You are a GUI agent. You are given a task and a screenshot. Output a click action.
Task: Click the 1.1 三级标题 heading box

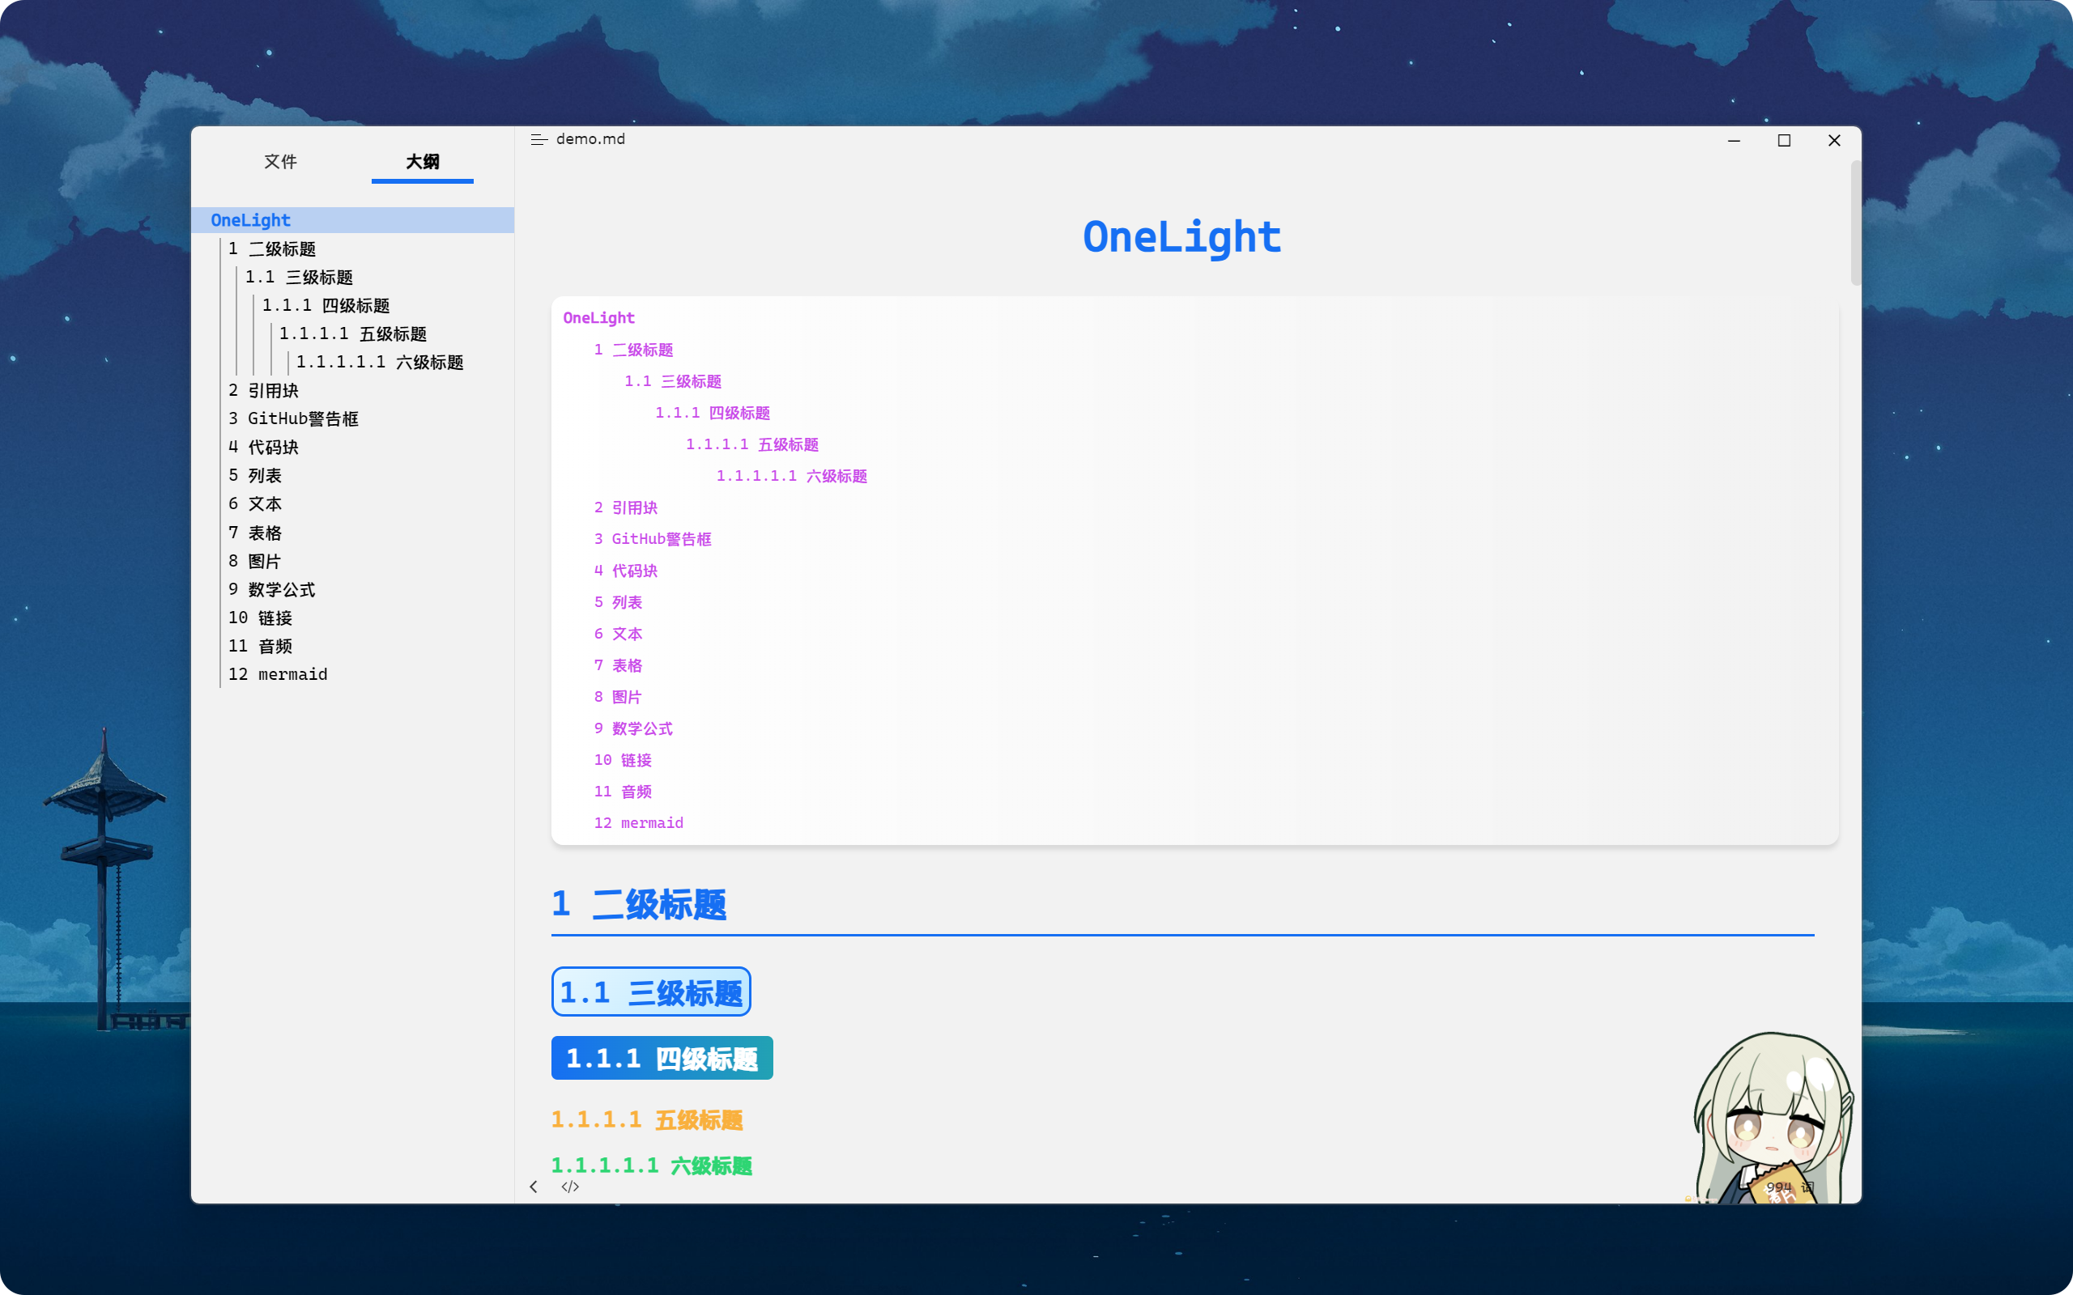(651, 991)
